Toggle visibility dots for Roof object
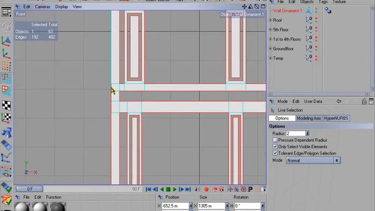Screen dimensions: 375x211 tap(316, 20)
